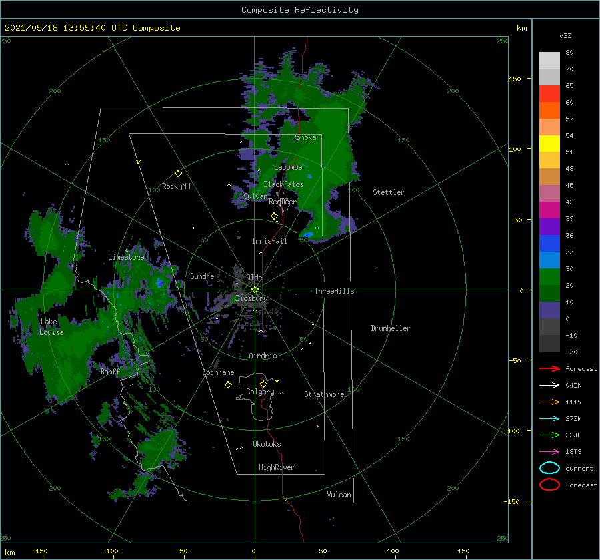Select the Banff label
The image size is (600, 560).
(x=110, y=372)
